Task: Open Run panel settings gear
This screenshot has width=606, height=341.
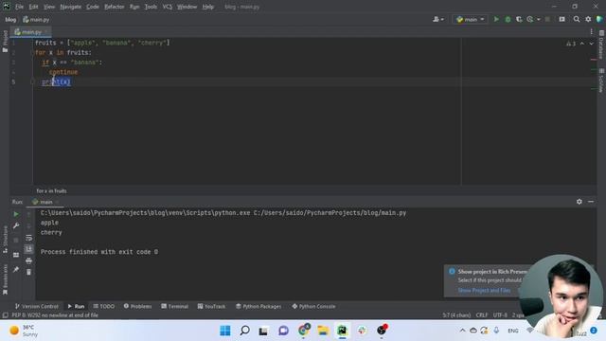Action: click(579, 202)
